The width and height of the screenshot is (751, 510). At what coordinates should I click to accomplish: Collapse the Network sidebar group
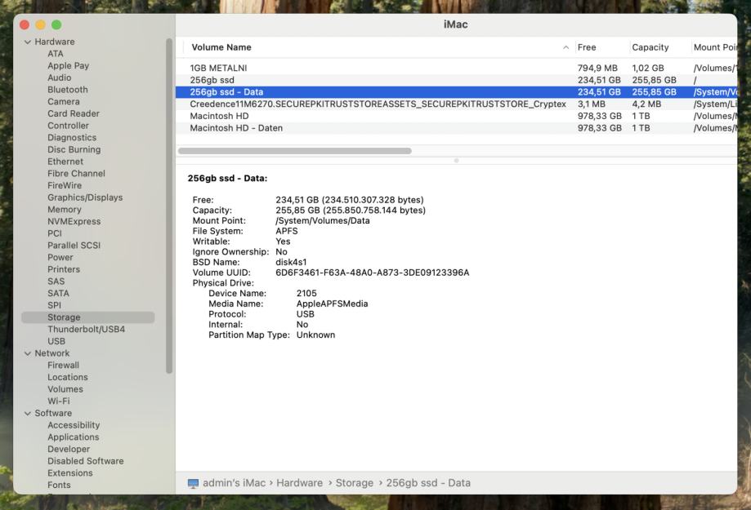coord(28,353)
